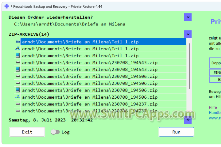Screen dimensions: 221x147
Task: Click the blue drive icon beside 230708_194543.zip
Action: point(18,69)
